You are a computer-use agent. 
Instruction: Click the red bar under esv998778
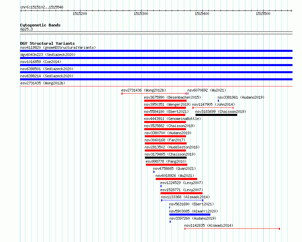click(167, 165)
